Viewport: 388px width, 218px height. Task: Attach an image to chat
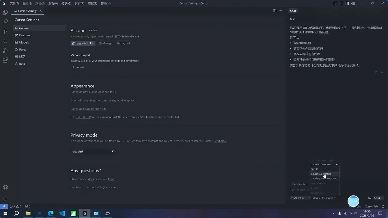tap(370, 198)
